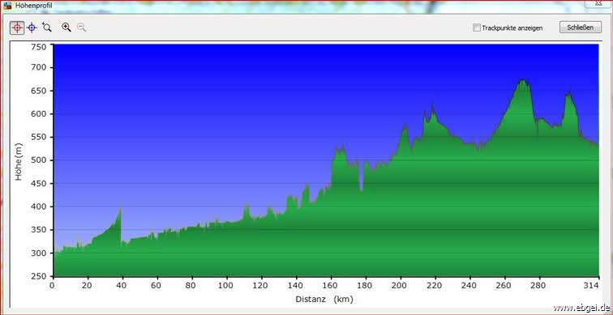
Task: Click the highest peak near 270 km
Action: click(x=522, y=80)
